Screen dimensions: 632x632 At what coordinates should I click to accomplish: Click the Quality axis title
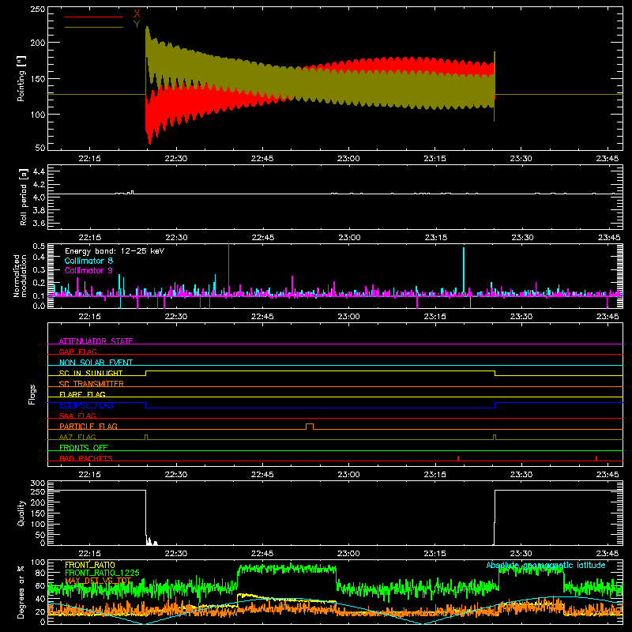click(x=21, y=513)
